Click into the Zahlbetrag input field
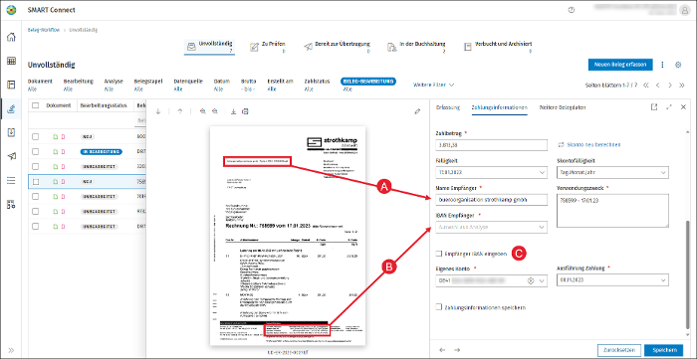The height and width of the screenshot is (359, 697). coord(492,145)
